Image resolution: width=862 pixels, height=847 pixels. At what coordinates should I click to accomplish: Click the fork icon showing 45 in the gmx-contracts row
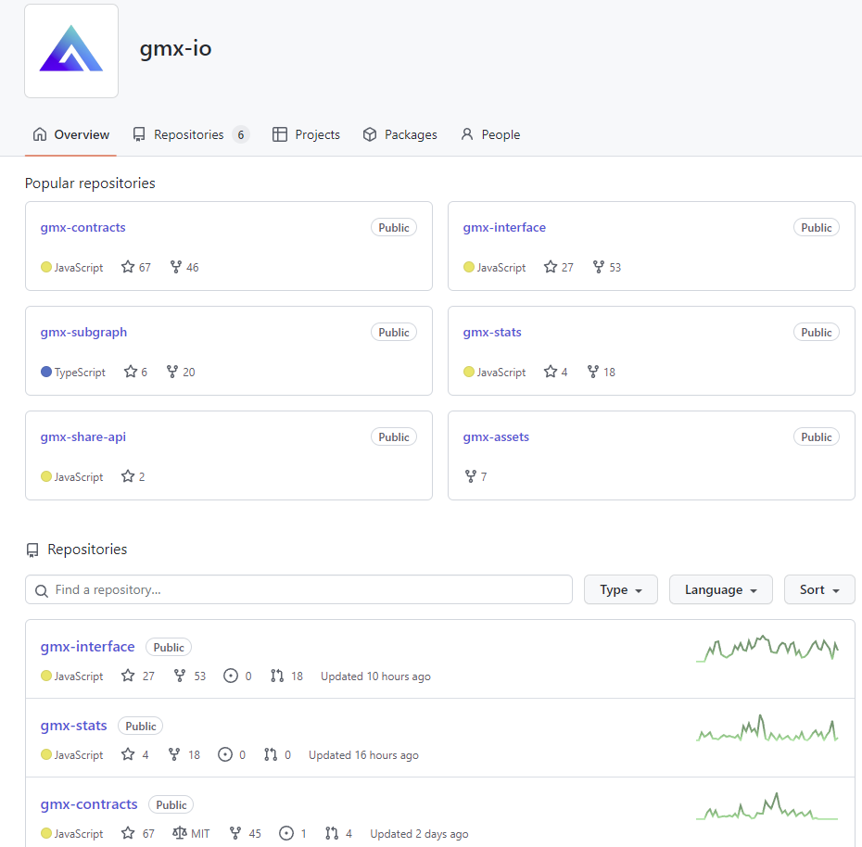[235, 833]
